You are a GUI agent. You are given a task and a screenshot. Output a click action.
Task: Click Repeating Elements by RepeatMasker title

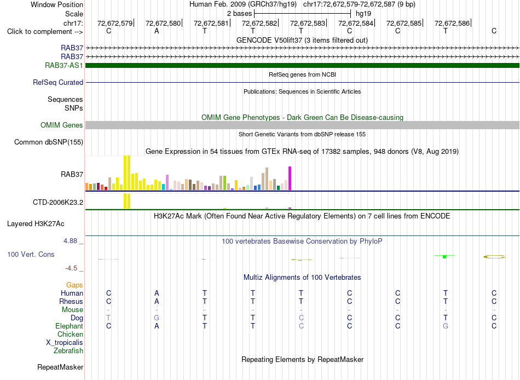click(303, 359)
